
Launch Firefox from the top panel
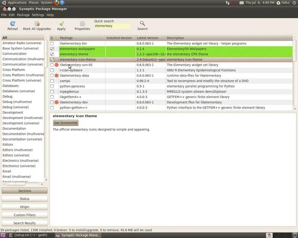click(56, 3)
